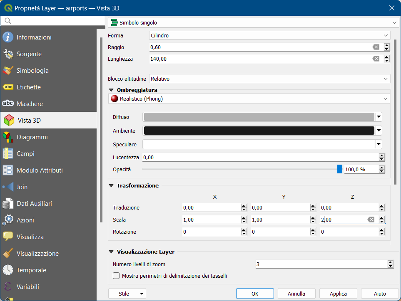Click in the properties search field

tap(53, 21)
